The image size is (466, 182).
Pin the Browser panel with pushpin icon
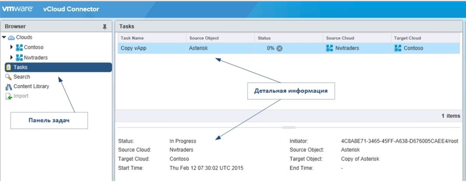(105, 27)
